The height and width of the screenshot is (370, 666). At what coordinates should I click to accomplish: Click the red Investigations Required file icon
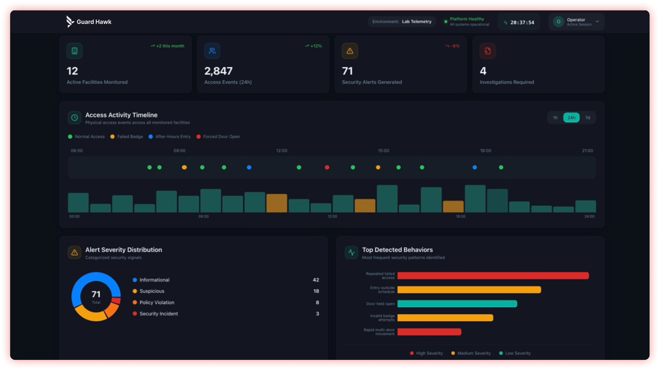(487, 51)
